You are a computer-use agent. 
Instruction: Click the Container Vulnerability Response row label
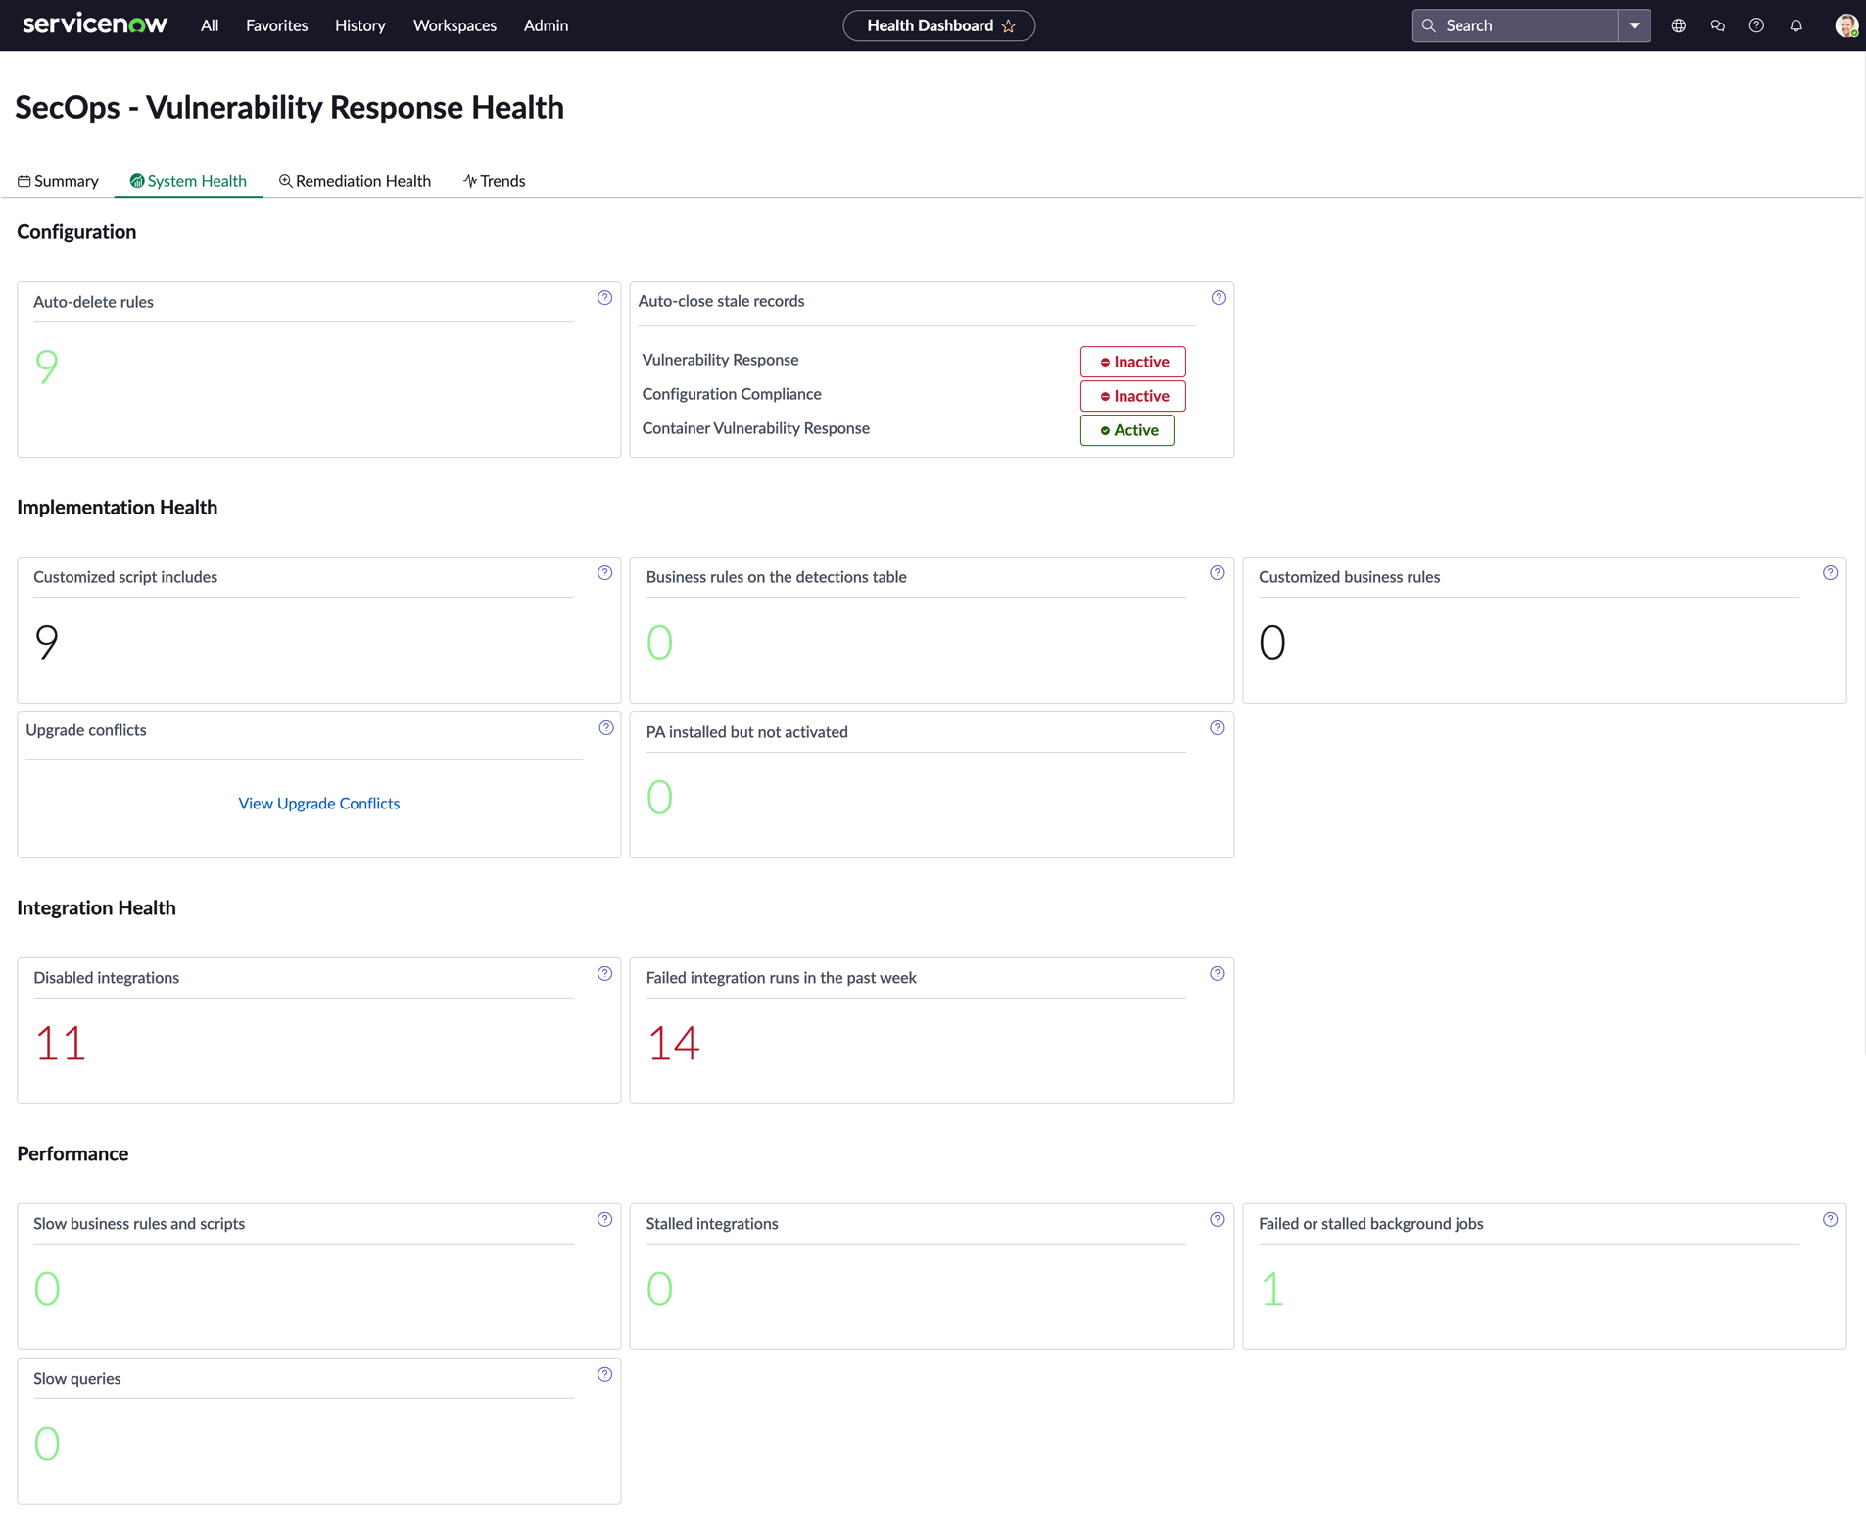[755, 428]
